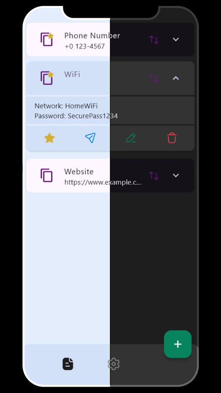
Task: Reorder Website entry with arrows icon
Action: [154, 175]
